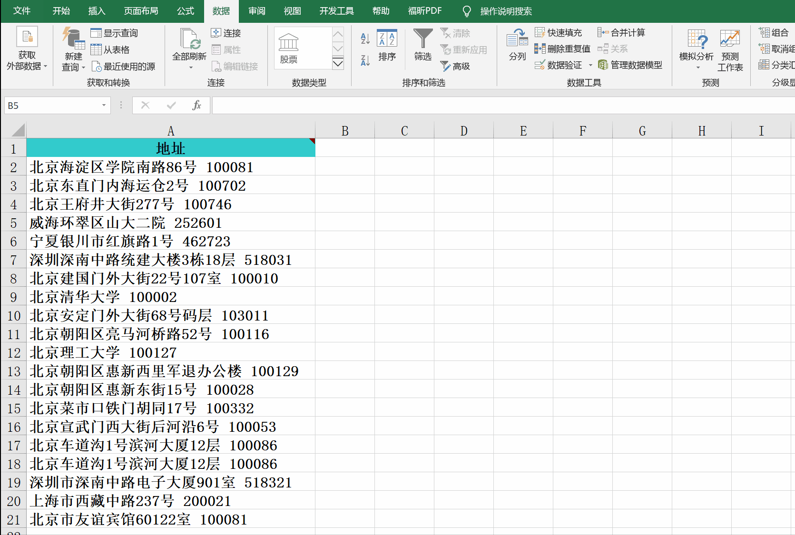795x535 pixels.
Task: Click 从表格 (From Table)
Action: (x=110, y=49)
